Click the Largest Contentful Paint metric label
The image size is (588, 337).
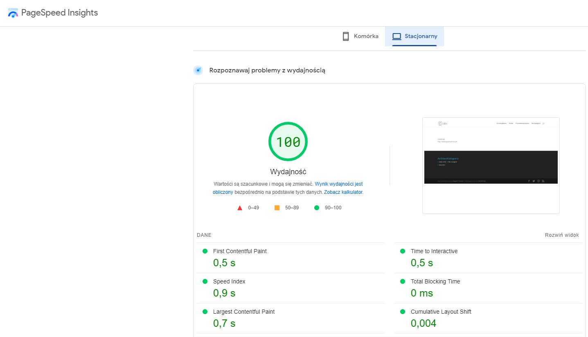pyautogui.click(x=244, y=312)
